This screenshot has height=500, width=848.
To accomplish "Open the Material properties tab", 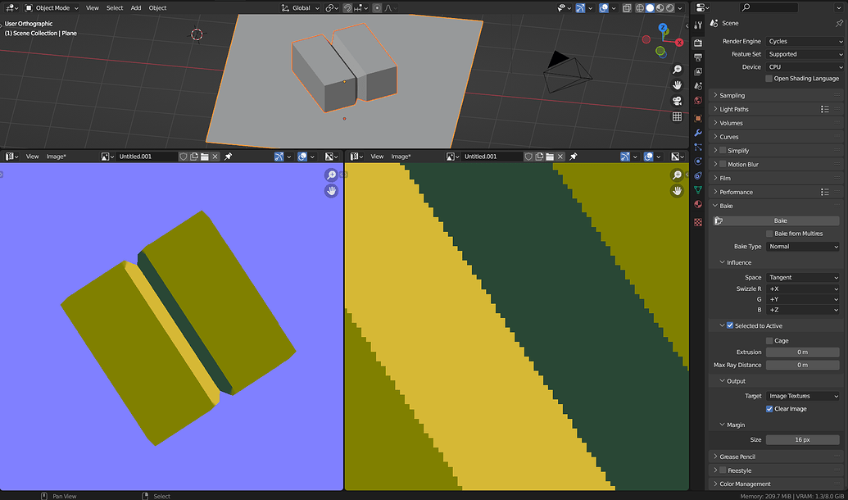I will coord(697,204).
